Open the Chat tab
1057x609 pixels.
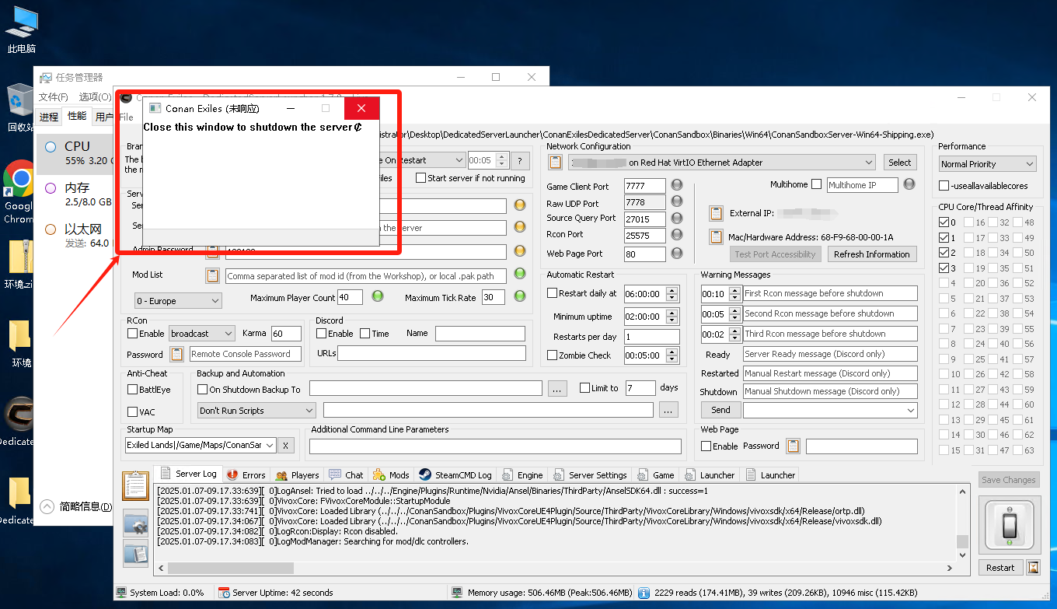pyautogui.click(x=346, y=475)
